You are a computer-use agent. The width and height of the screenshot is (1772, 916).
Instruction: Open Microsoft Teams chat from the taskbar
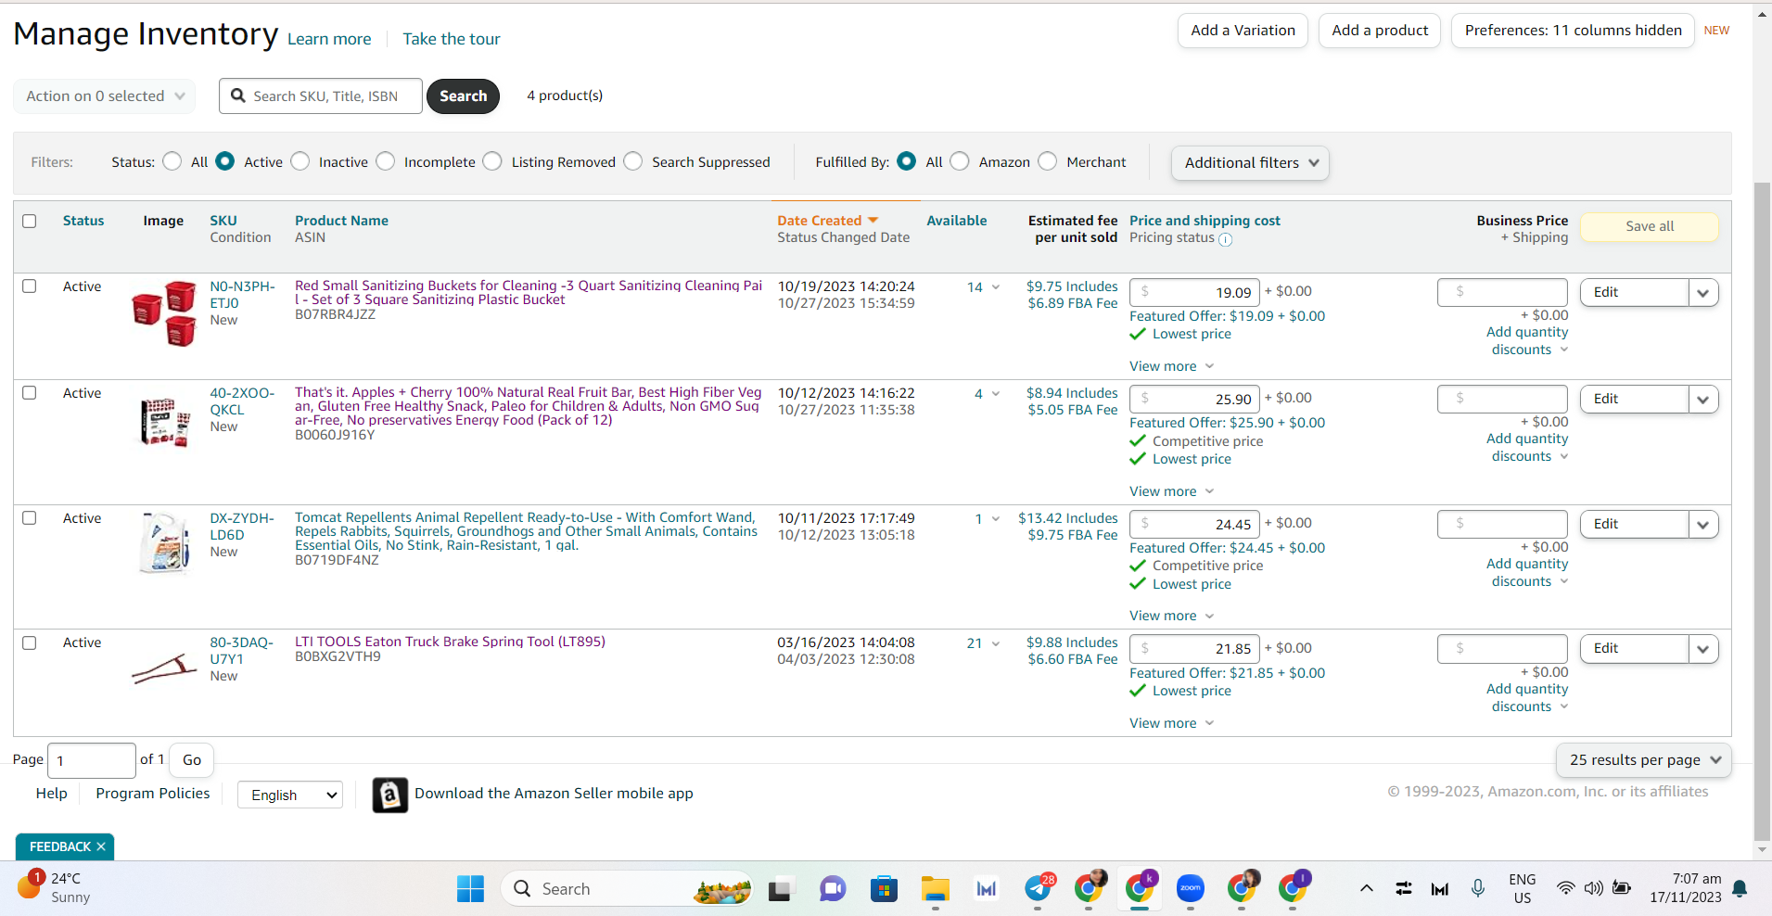[833, 889]
